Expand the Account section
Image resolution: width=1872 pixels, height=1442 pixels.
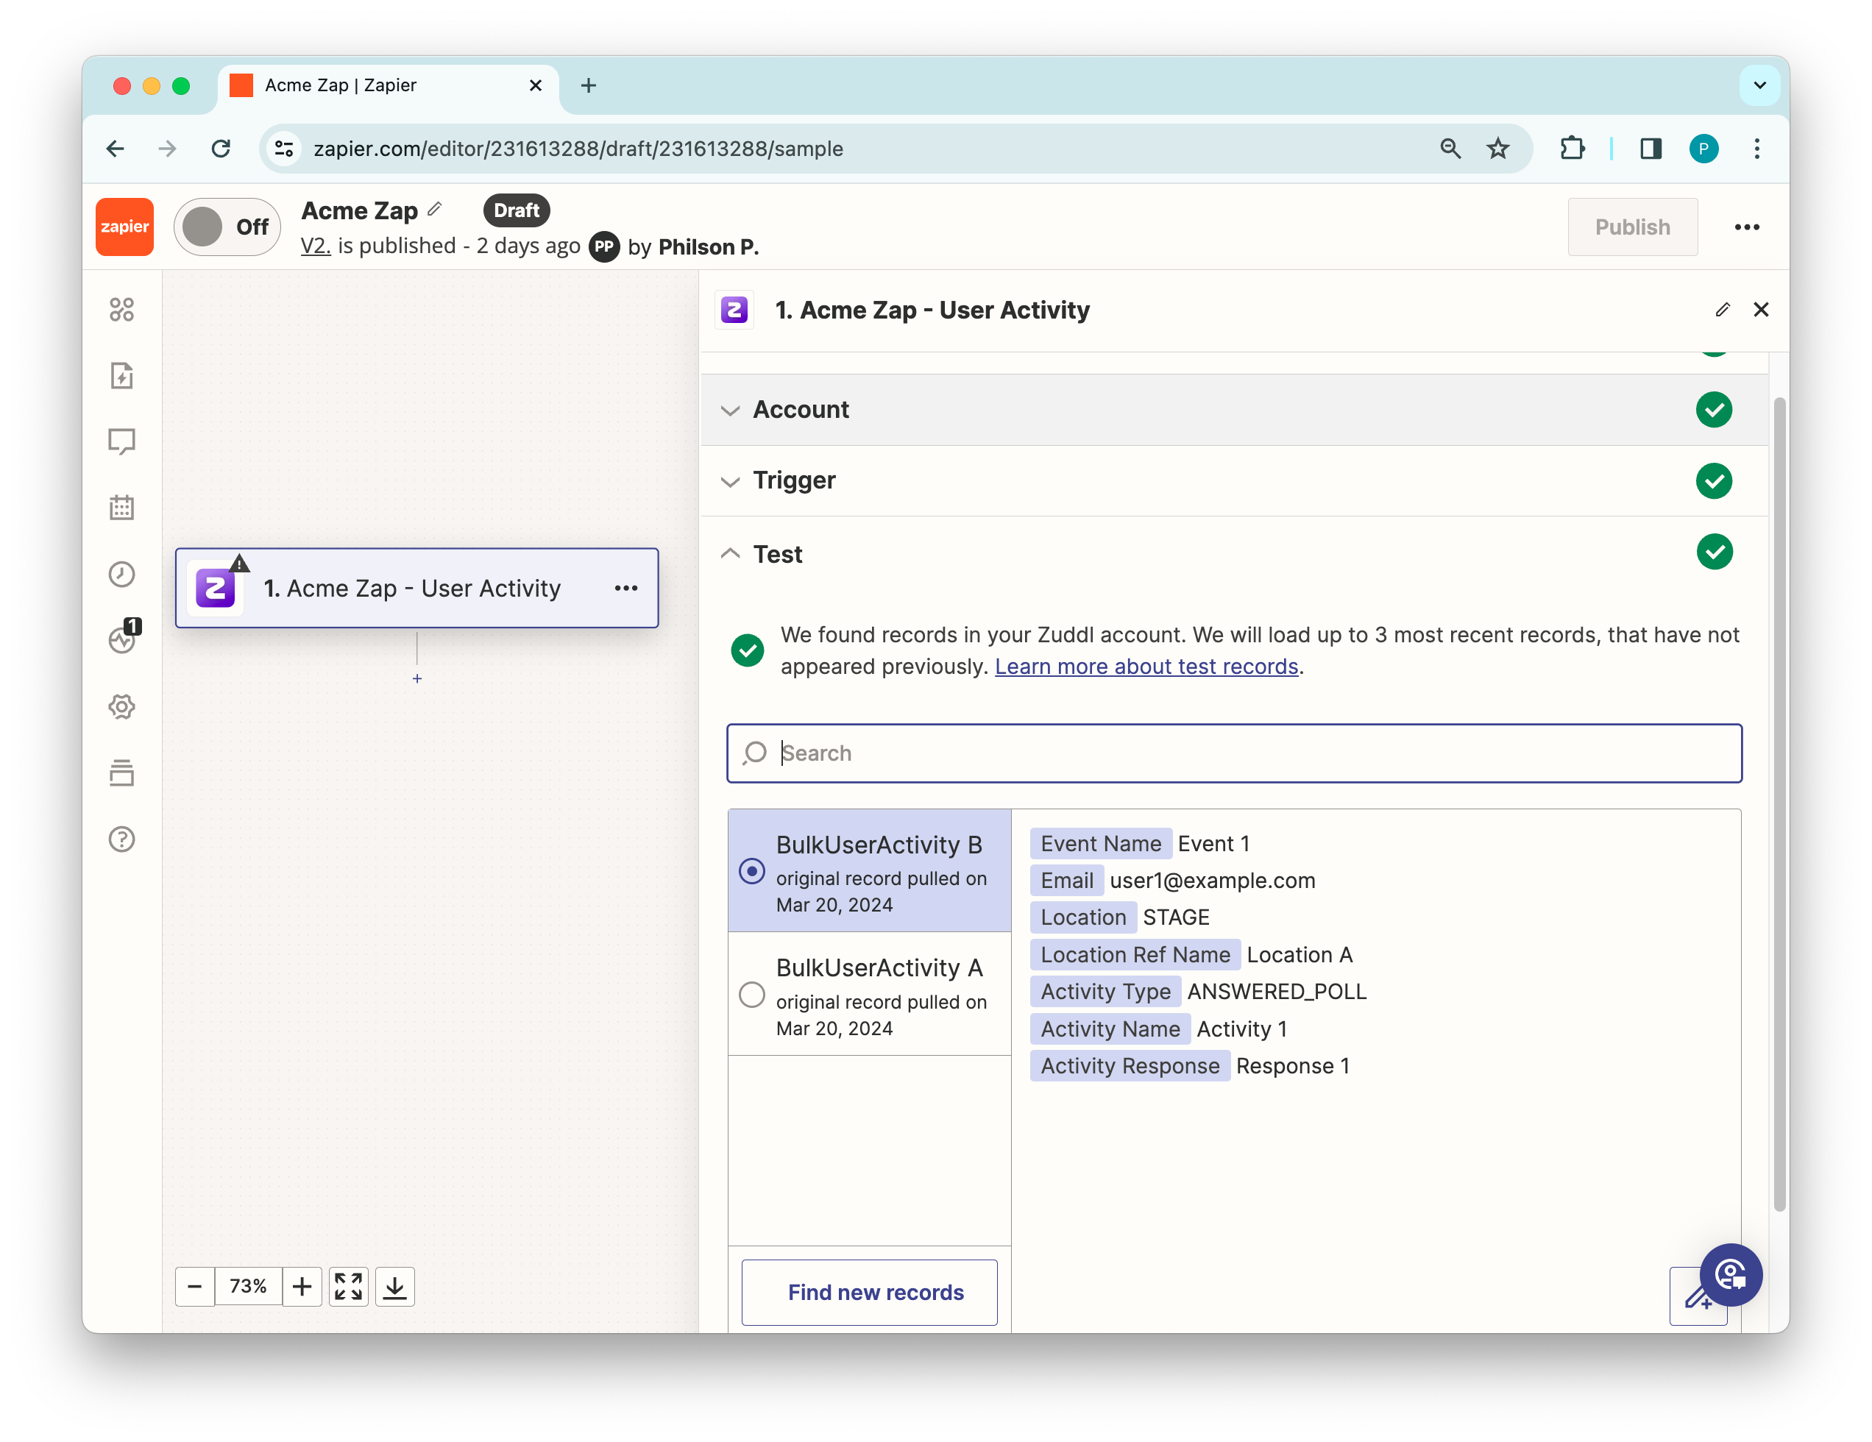tap(801, 410)
